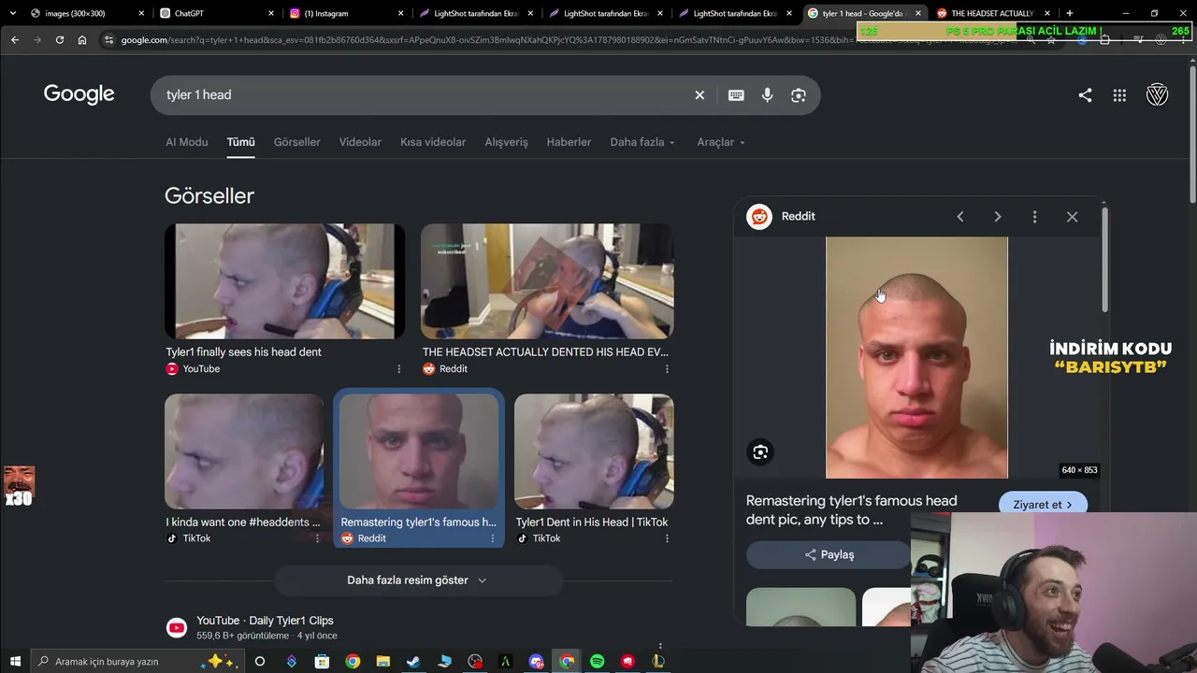The height and width of the screenshot is (673, 1197).
Task: Click the 'Paylaş' share button
Action: click(829, 554)
